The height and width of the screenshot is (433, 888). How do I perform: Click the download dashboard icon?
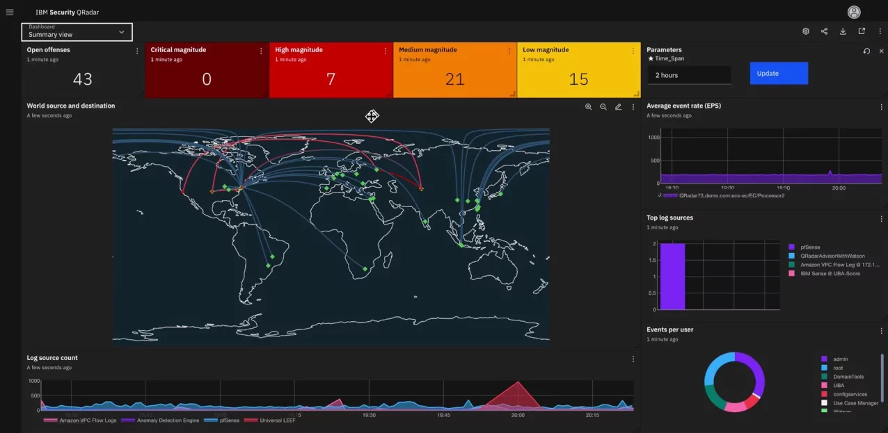[x=843, y=31]
